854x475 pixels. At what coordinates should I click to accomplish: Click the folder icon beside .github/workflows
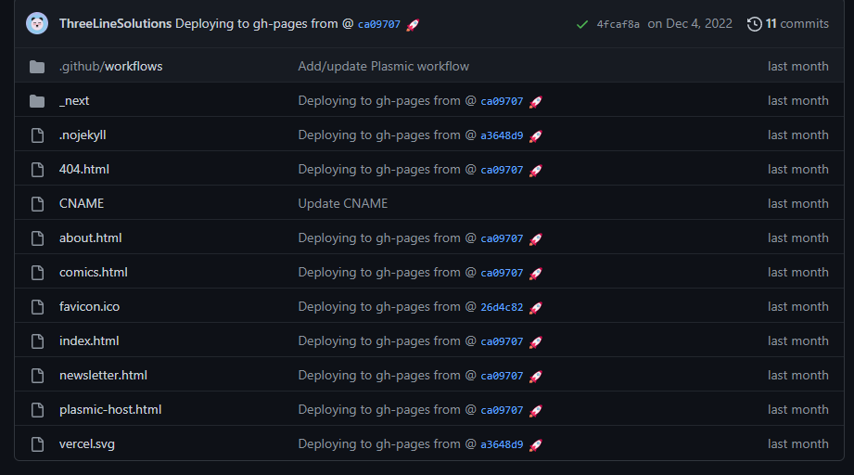pos(37,67)
